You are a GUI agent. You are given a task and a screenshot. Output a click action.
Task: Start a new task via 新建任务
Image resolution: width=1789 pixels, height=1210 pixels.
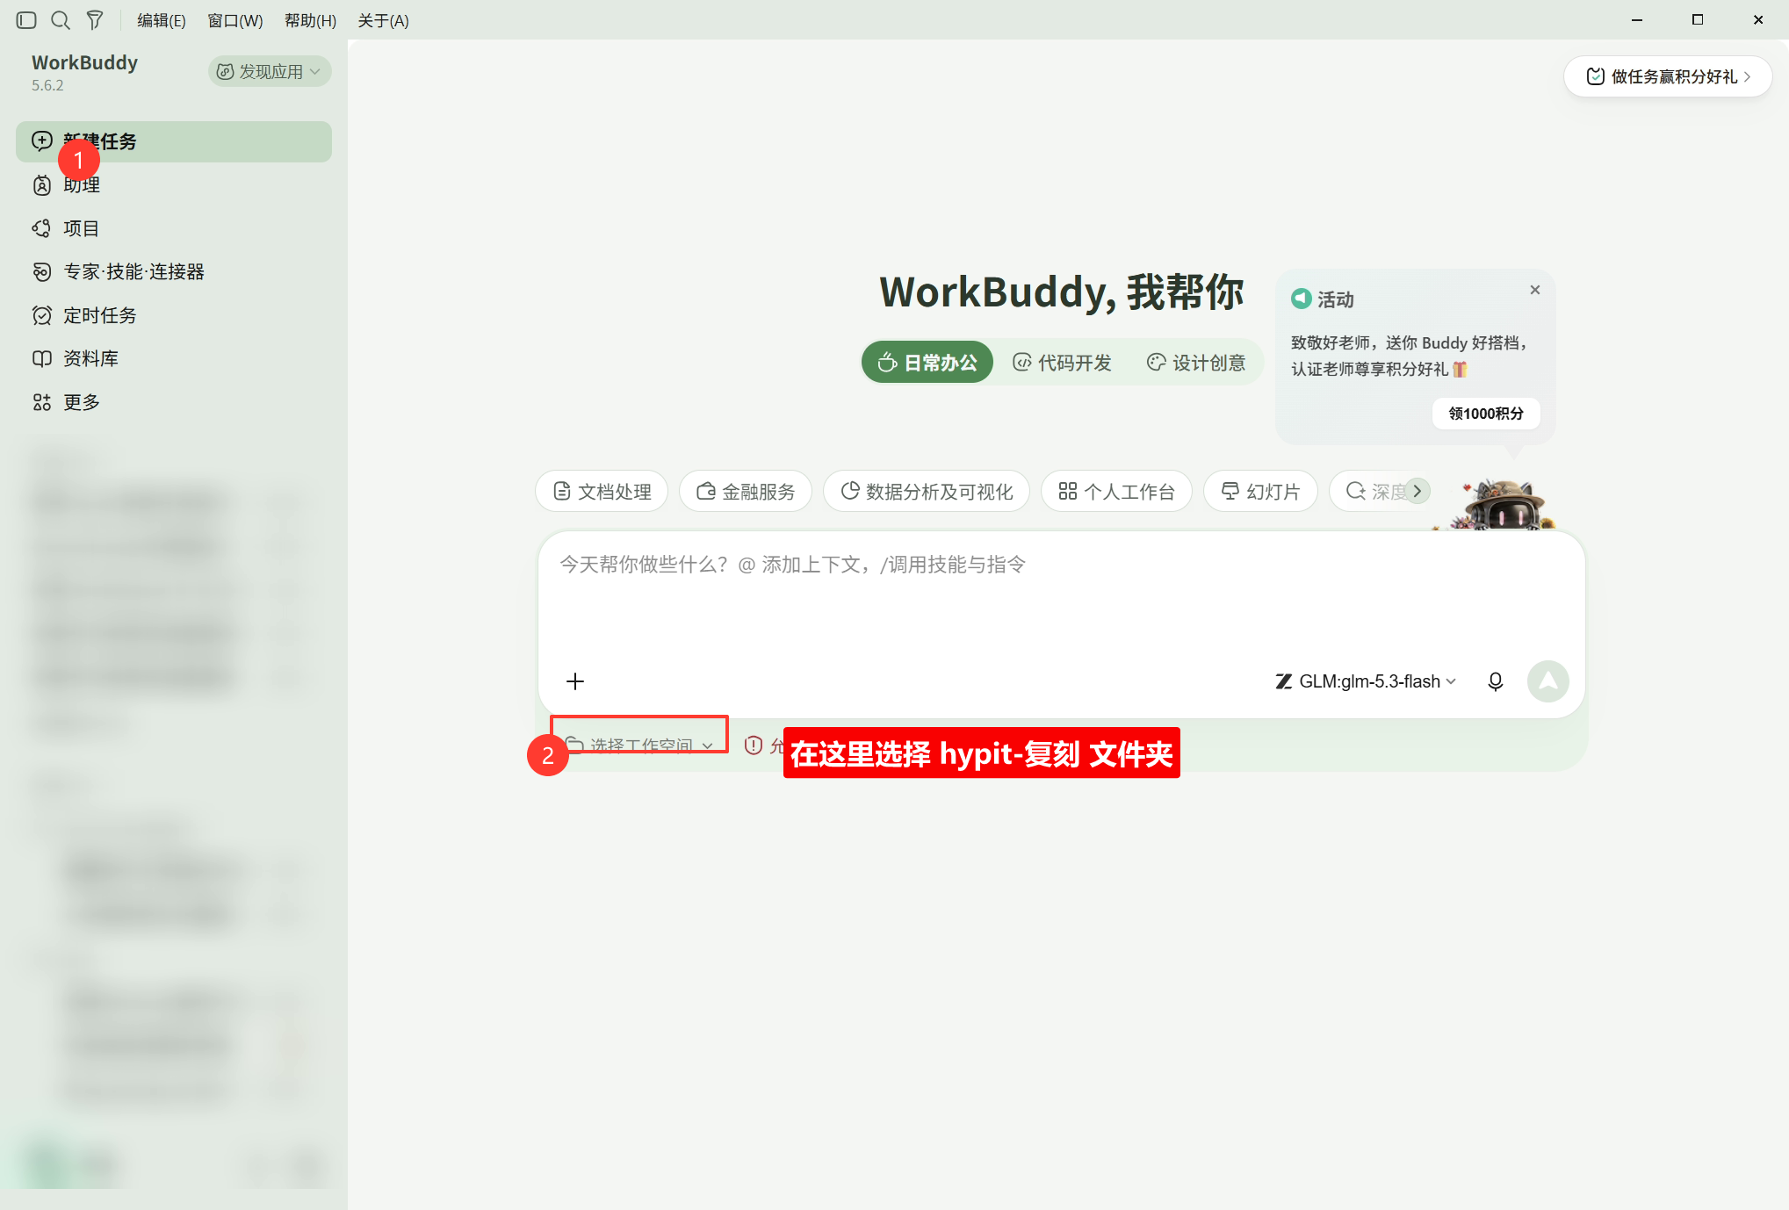(x=174, y=141)
